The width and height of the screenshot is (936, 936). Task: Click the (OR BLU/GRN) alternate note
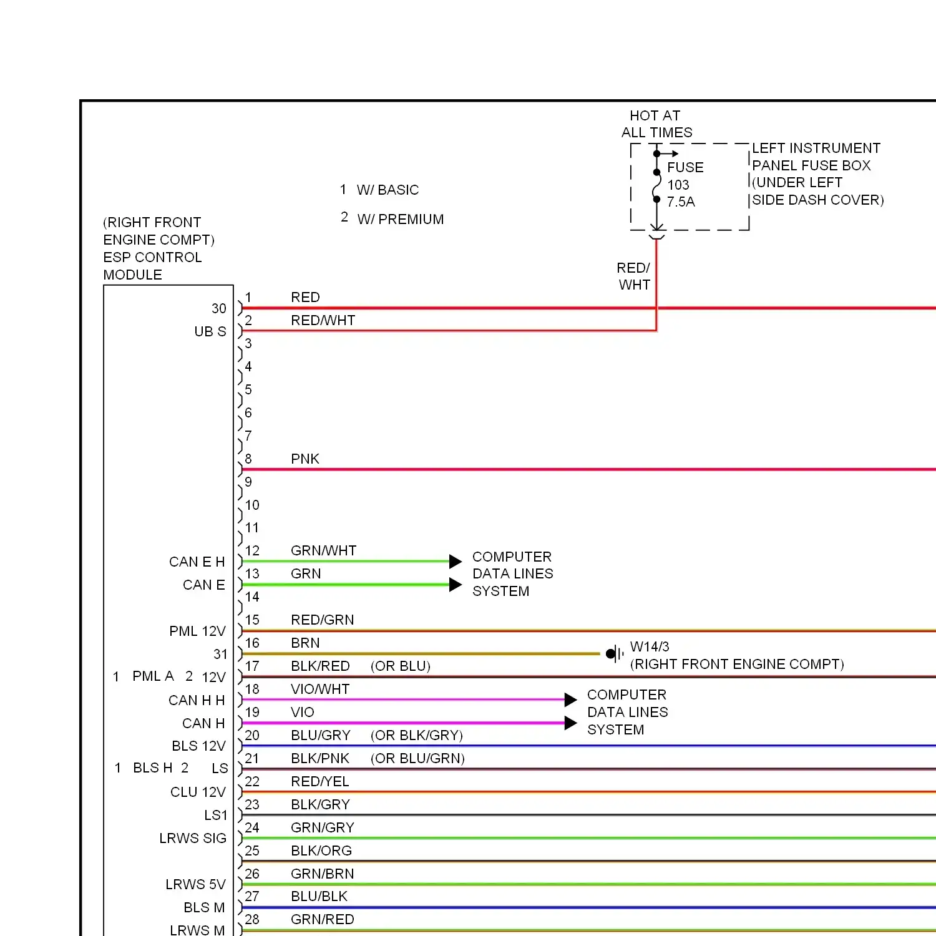417,758
